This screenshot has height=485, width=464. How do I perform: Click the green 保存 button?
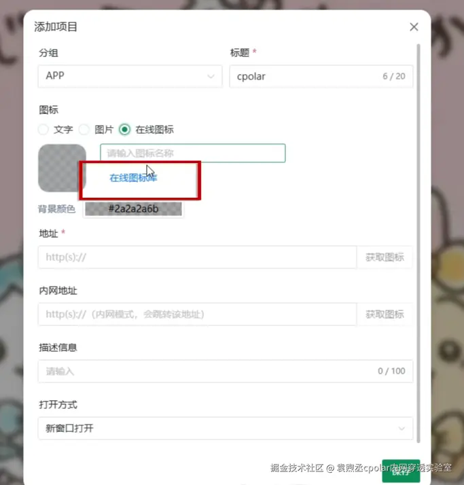[x=401, y=471]
